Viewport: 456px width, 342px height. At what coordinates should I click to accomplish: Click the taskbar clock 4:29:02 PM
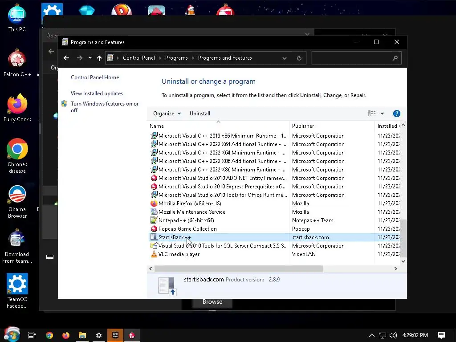[415, 335]
